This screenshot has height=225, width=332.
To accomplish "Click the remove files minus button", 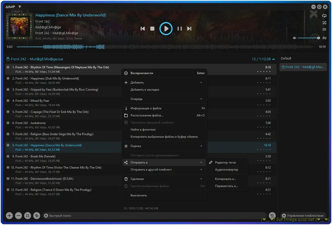I will 18,216.
